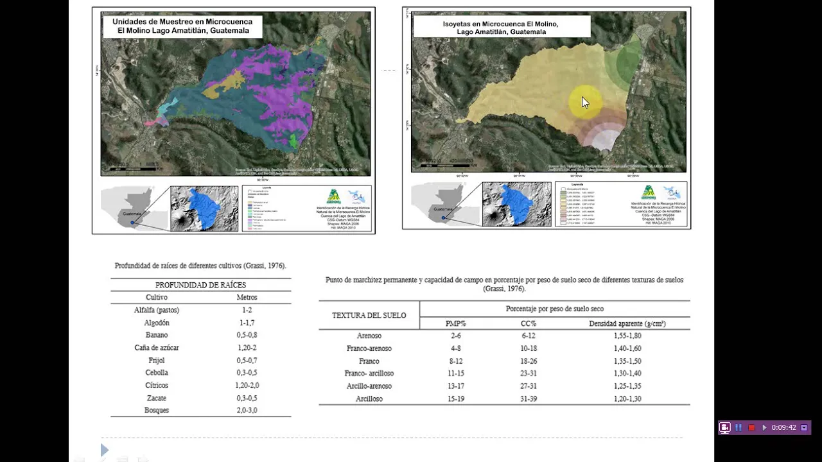Screen dimensions: 822x462
Task: Click the '1-1,7' depth value
Action: tap(247, 323)
